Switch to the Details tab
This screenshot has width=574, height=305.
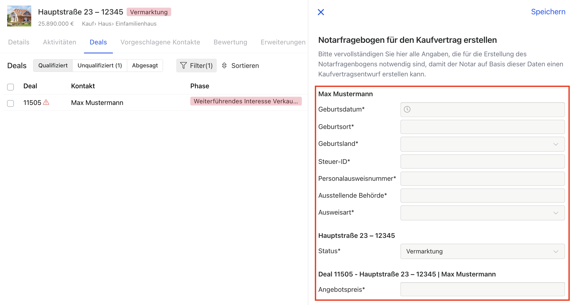coord(19,42)
